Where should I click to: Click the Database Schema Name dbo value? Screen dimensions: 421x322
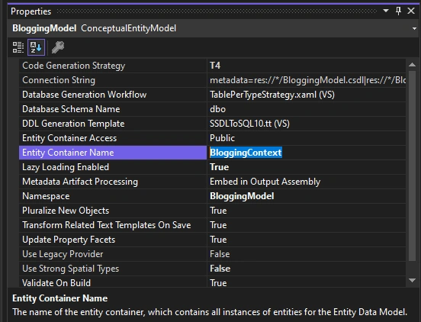click(307, 109)
